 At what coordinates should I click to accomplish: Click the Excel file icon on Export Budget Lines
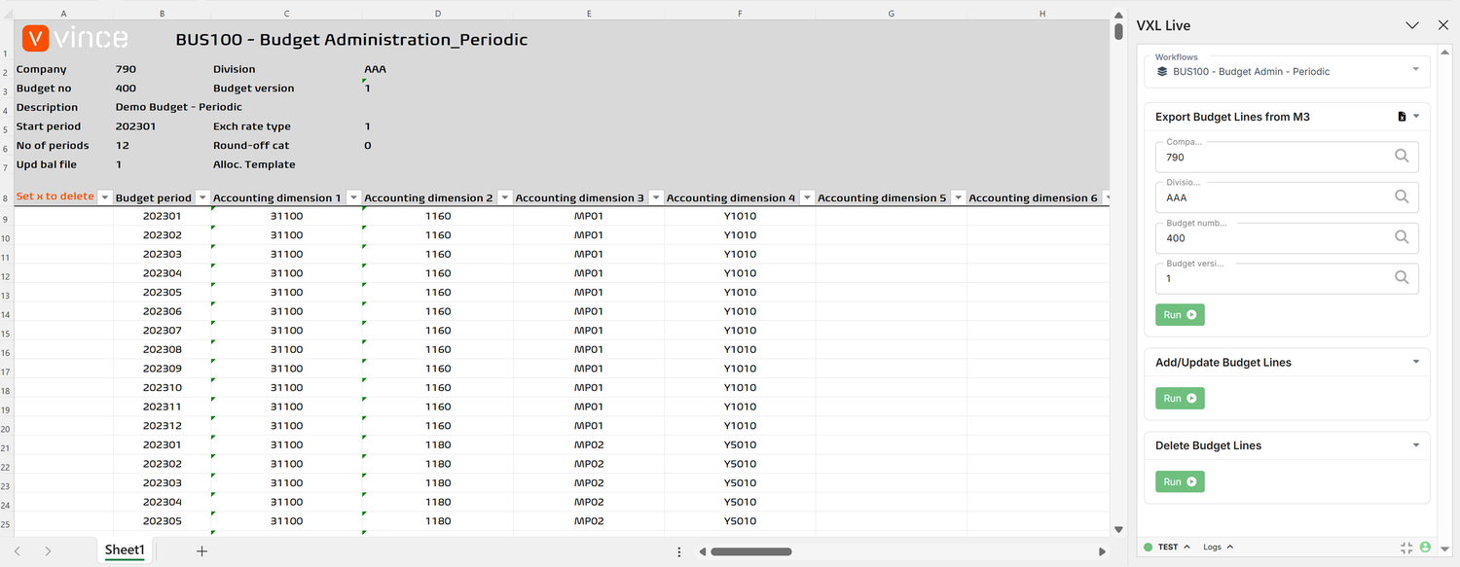pyautogui.click(x=1403, y=116)
